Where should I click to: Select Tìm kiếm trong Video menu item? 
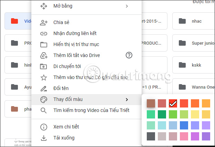[91, 110]
